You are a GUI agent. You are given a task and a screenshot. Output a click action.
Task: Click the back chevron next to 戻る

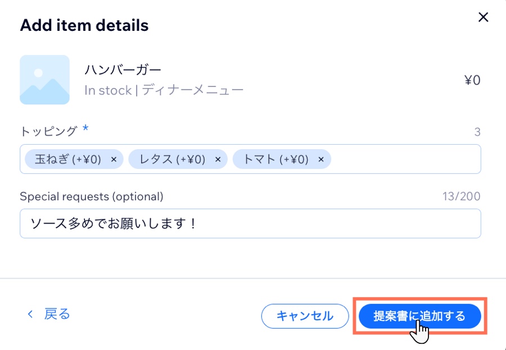click(x=30, y=314)
